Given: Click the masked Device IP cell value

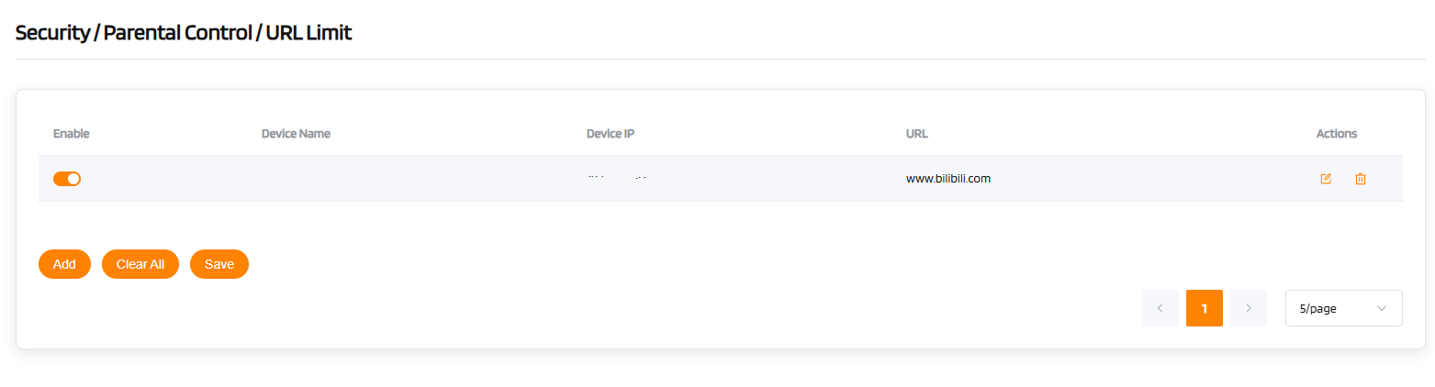Looking at the screenshot, I should [x=623, y=179].
